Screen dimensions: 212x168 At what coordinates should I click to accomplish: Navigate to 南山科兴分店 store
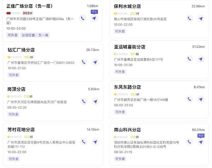click(201, 142)
